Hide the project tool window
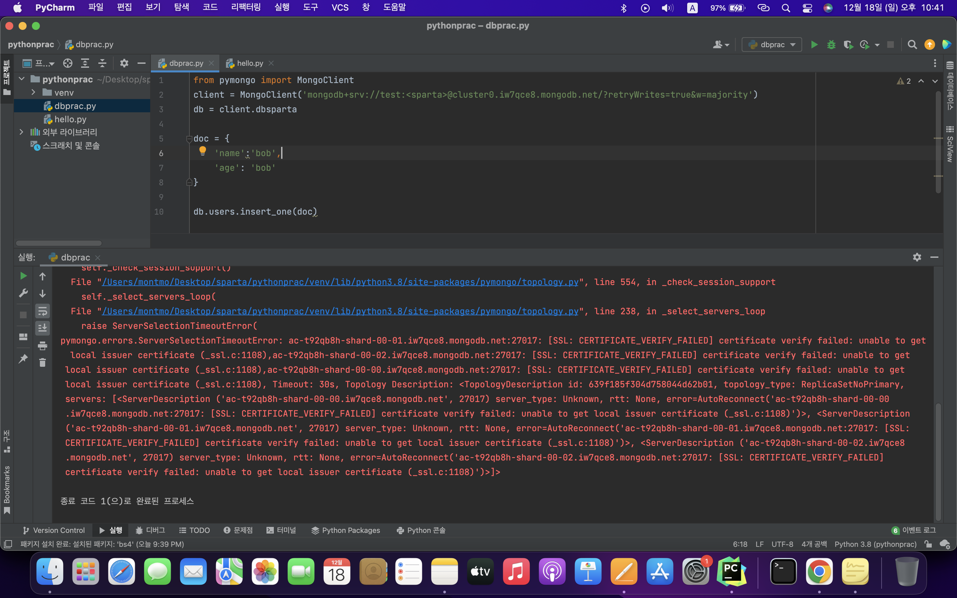This screenshot has width=957, height=598. click(141, 63)
